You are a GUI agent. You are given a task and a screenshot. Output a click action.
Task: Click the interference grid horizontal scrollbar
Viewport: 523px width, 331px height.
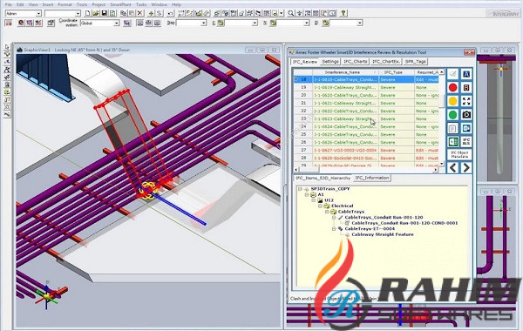[366, 170]
